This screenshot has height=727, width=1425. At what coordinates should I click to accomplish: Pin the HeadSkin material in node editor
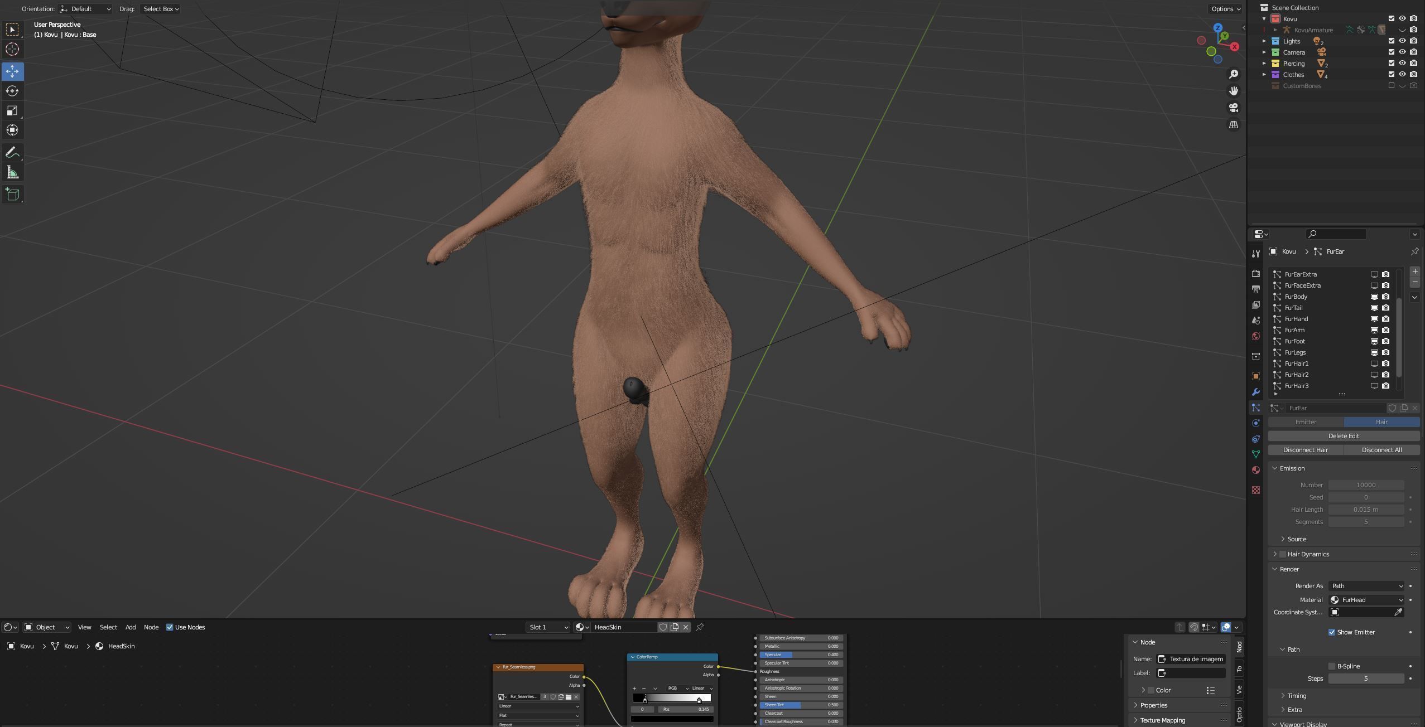click(700, 627)
